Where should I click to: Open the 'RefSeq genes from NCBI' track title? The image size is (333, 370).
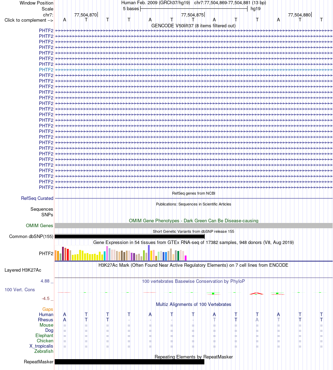pyautogui.click(x=193, y=193)
